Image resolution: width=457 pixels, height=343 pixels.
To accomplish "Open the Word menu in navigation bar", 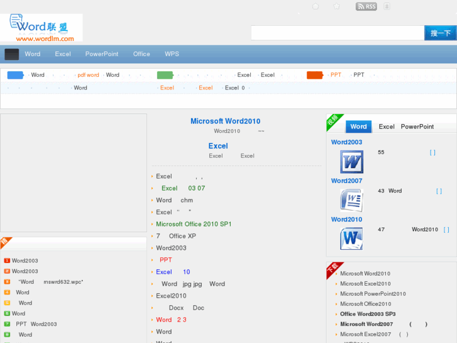I will point(32,54).
